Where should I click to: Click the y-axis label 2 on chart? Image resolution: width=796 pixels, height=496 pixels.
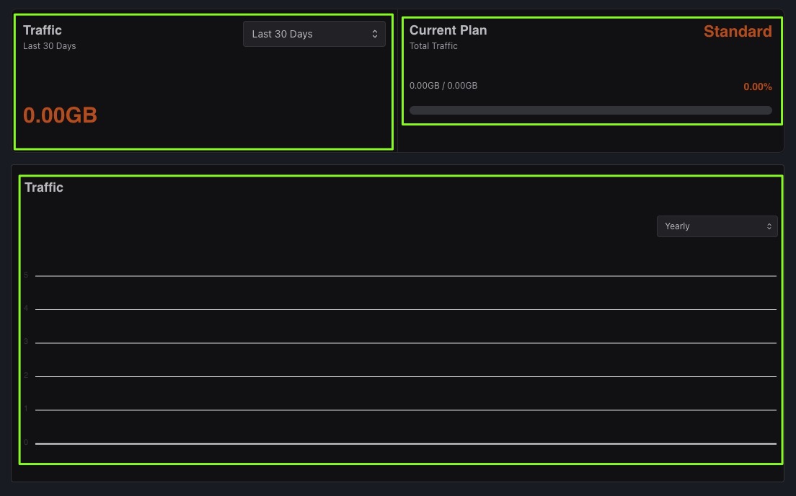(x=26, y=376)
